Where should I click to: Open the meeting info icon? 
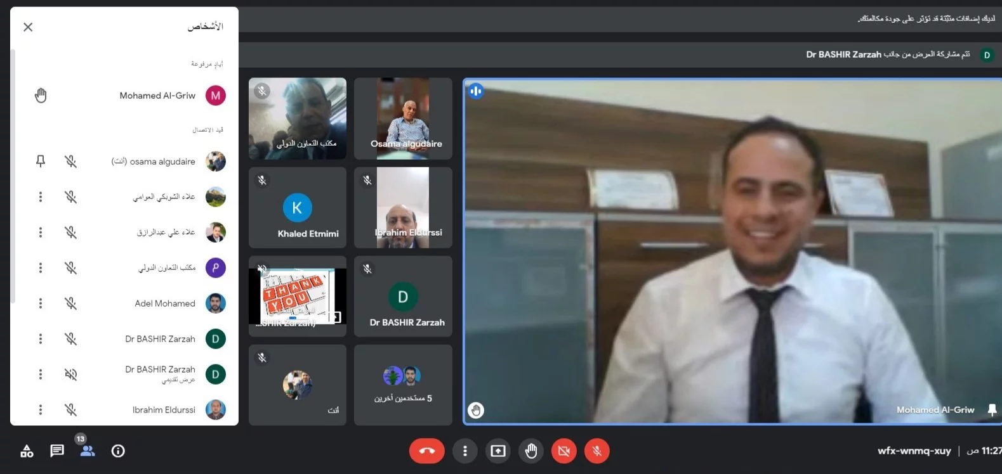click(x=118, y=451)
